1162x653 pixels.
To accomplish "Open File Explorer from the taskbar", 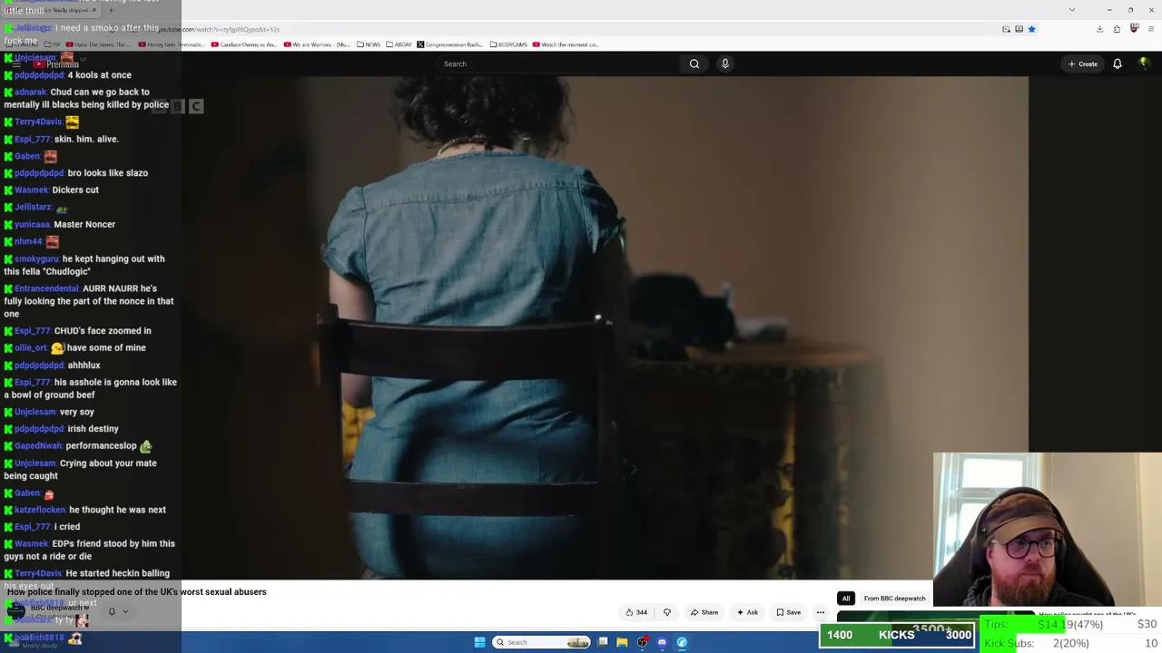I will point(622,642).
